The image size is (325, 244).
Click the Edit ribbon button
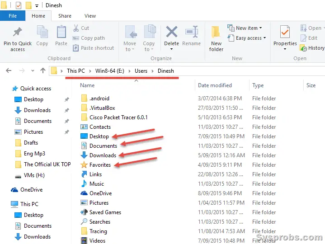point(309,38)
